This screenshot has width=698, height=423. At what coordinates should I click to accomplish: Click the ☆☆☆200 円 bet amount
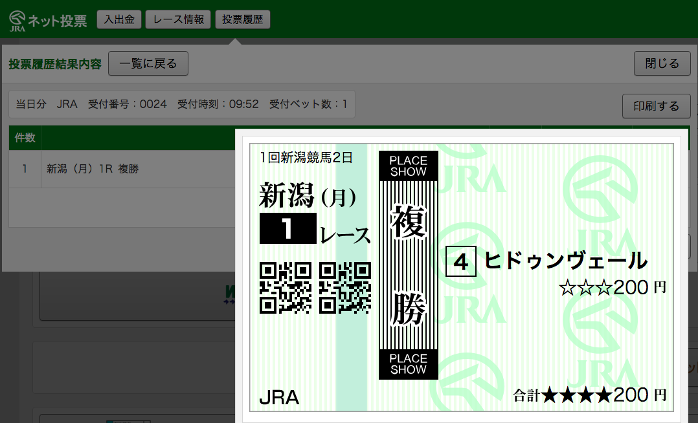pyautogui.click(x=613, y=288)
